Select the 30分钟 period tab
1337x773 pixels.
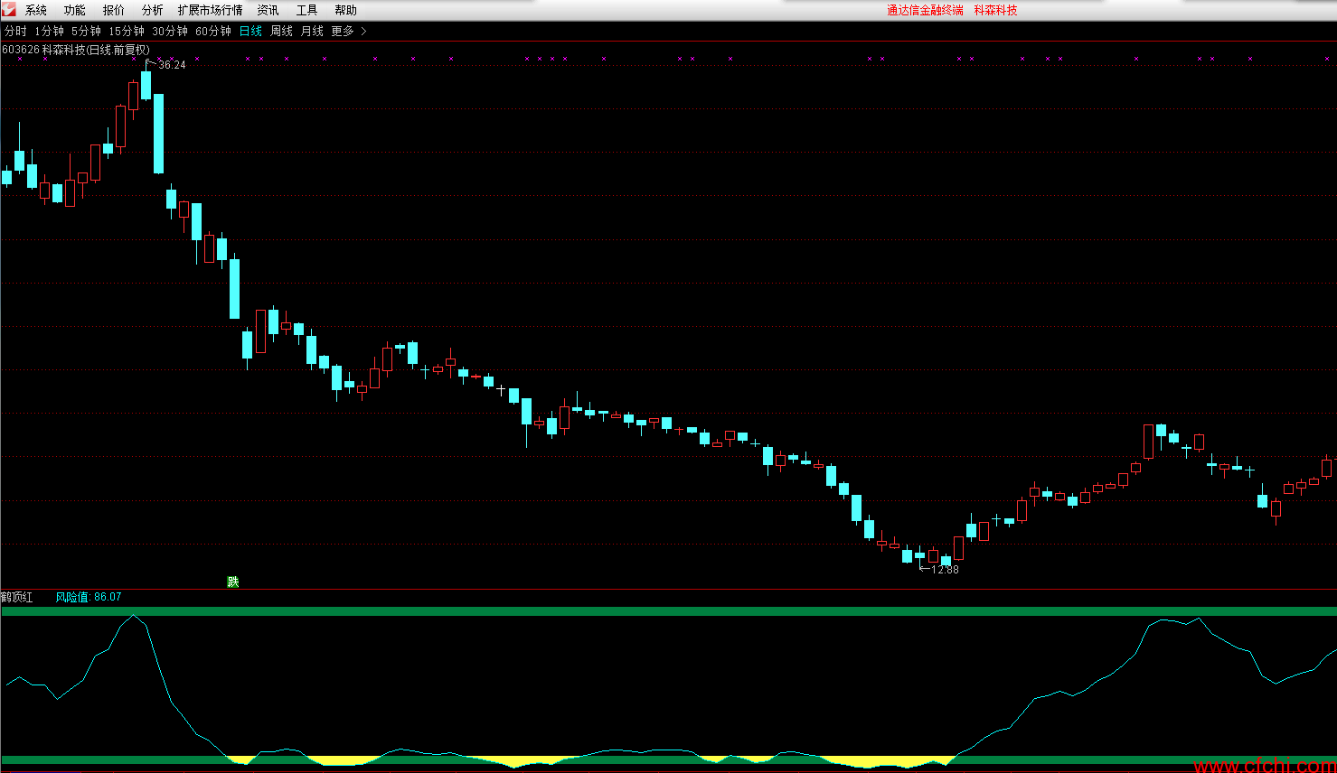(x=170, y=31)
